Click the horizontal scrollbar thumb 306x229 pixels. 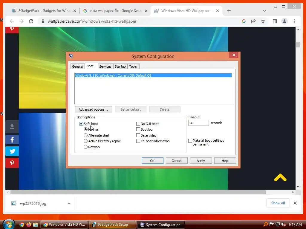138,192
